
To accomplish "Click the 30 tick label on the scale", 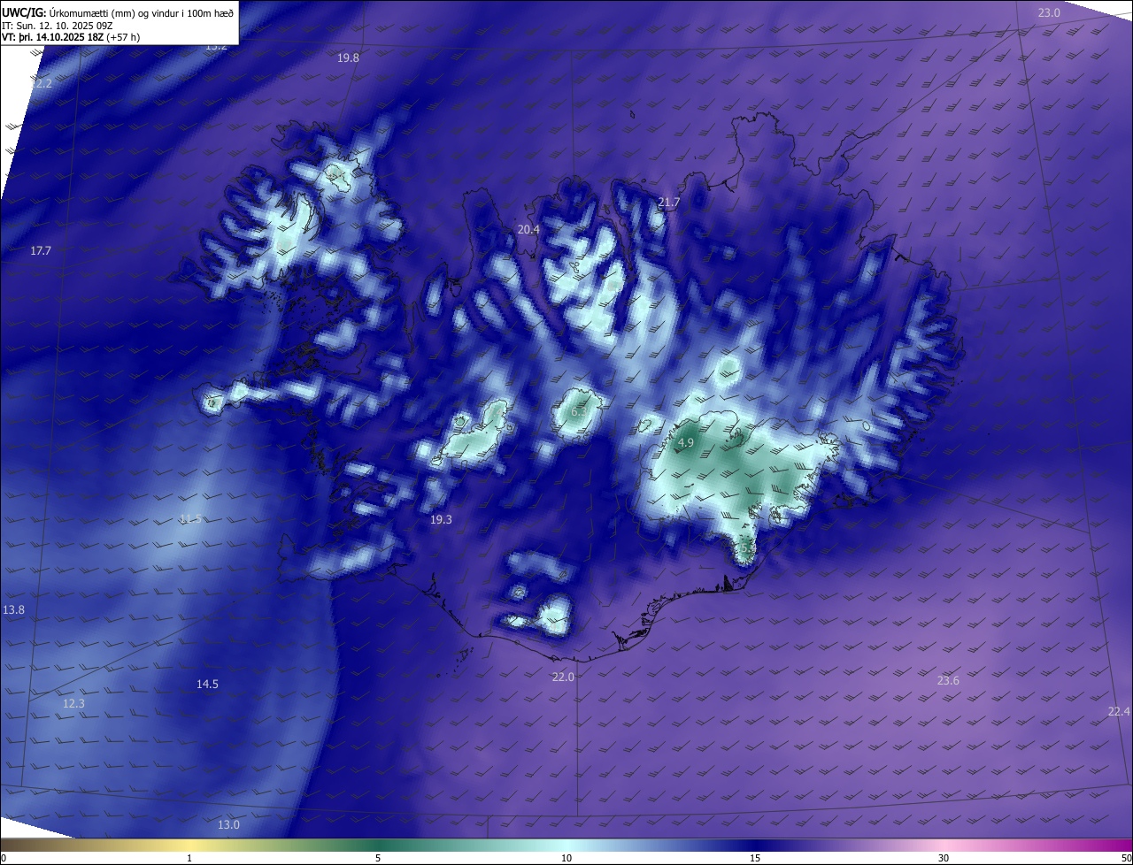I will (944, 859).
